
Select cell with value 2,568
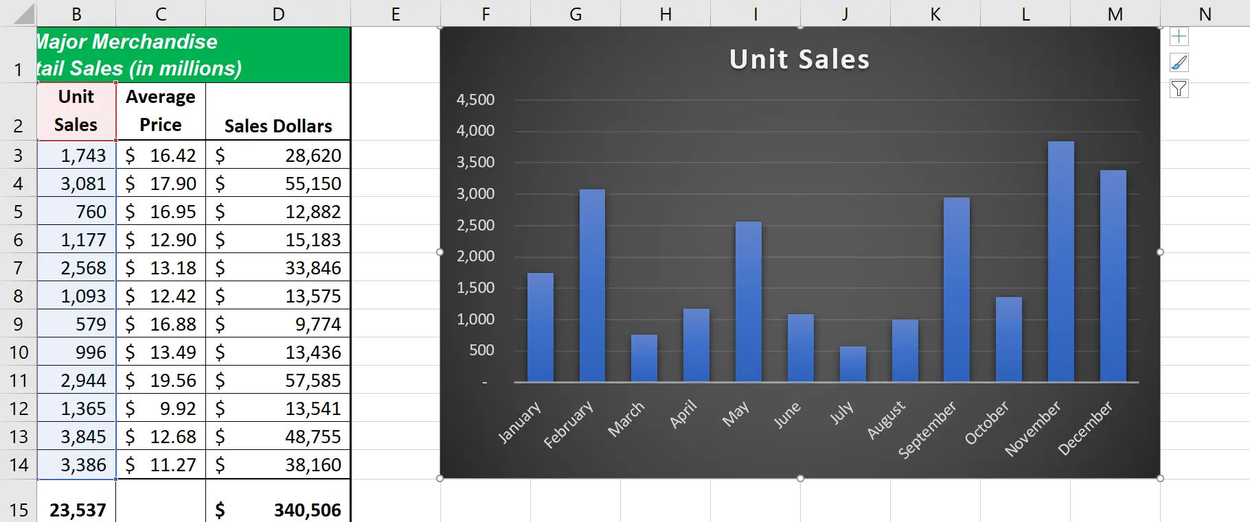(x=76, y=268)
